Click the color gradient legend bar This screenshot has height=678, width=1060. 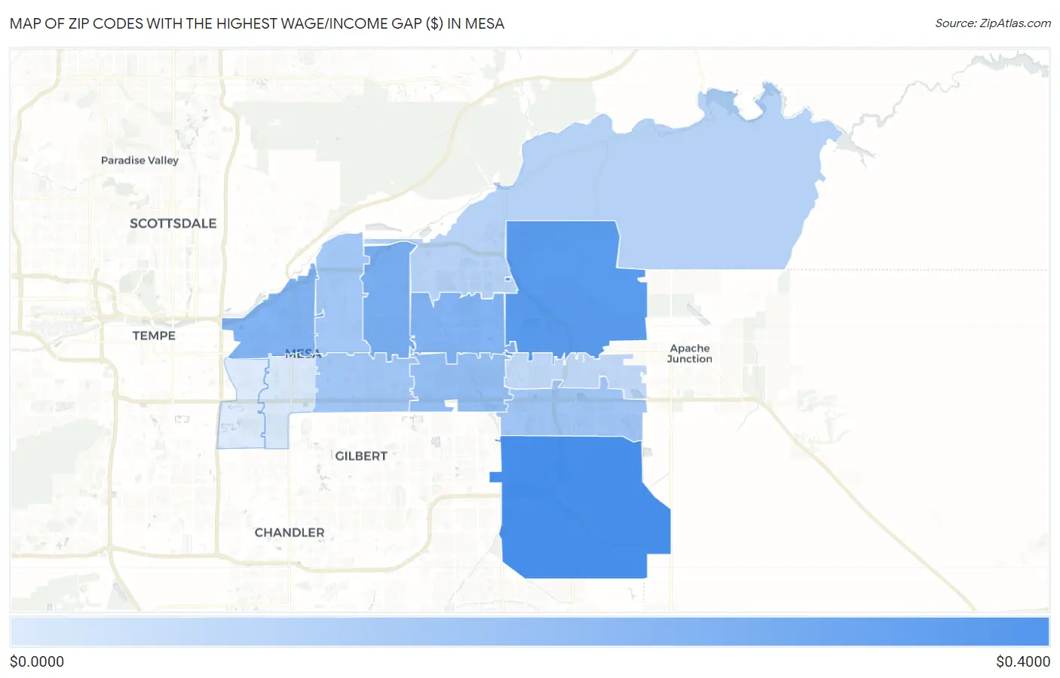[x=529, y=632]
